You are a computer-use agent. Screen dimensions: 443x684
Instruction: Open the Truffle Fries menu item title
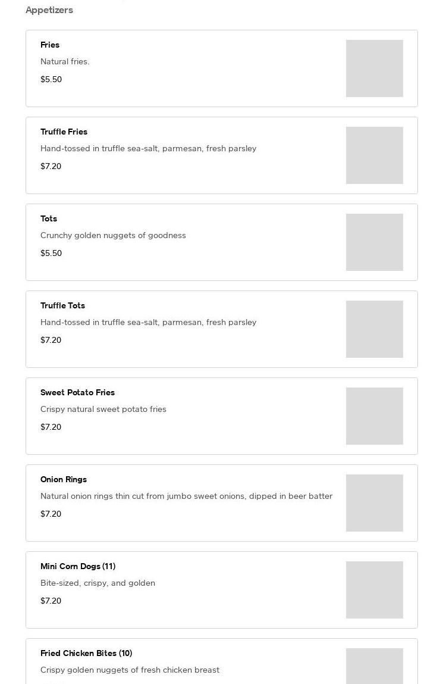(64, 132)
